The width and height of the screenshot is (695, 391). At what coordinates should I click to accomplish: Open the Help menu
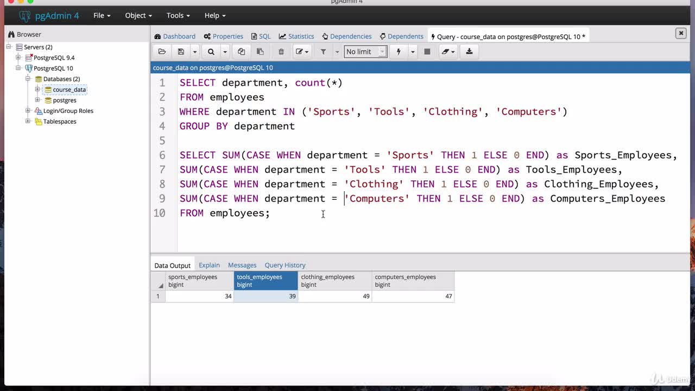(x=215, y=15)
